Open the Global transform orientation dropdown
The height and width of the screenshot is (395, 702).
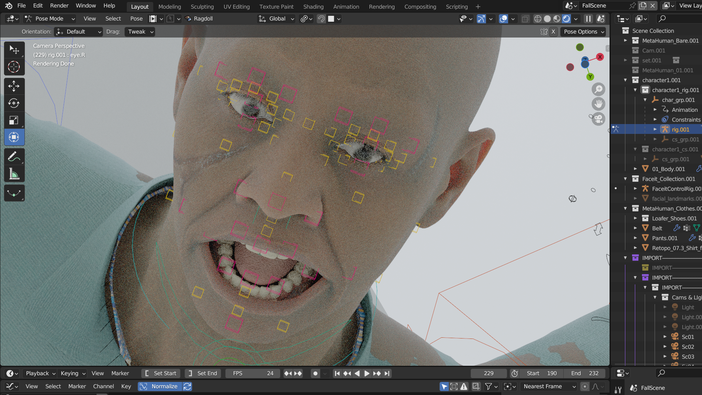point(277,19)
